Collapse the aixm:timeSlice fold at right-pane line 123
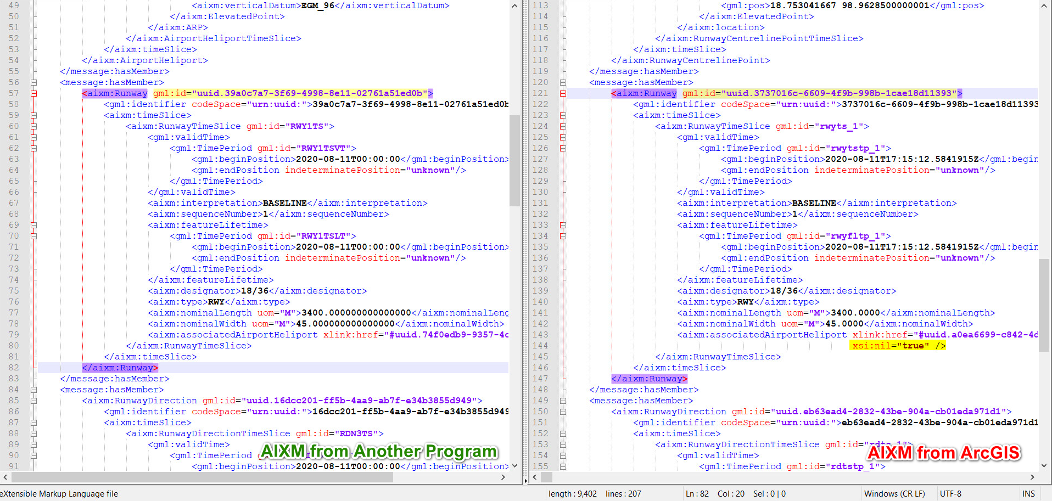1052x501 pixels. pyautogui.click(x=563, y=115)
